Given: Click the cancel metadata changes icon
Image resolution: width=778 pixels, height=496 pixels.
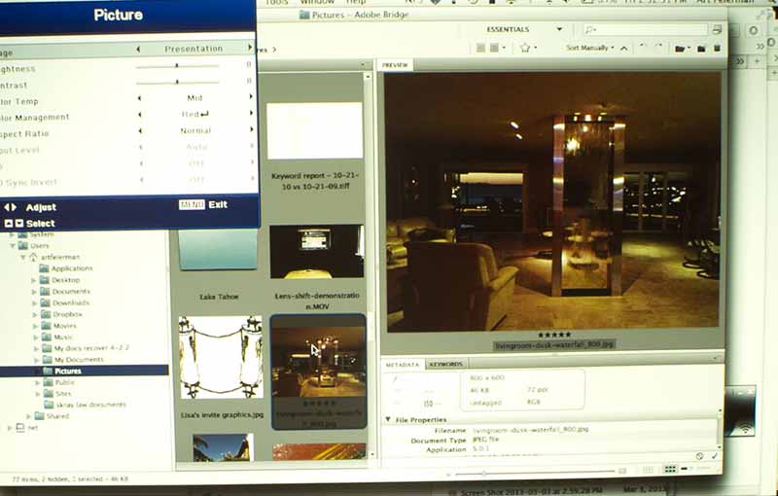Looking at the screenshot, I should (699, 456).
